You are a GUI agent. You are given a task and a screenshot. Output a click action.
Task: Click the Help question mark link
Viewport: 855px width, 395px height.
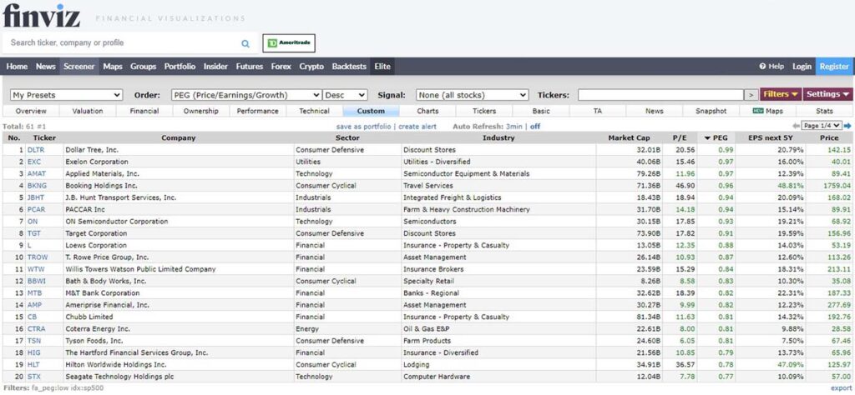(x=771, y=67)
